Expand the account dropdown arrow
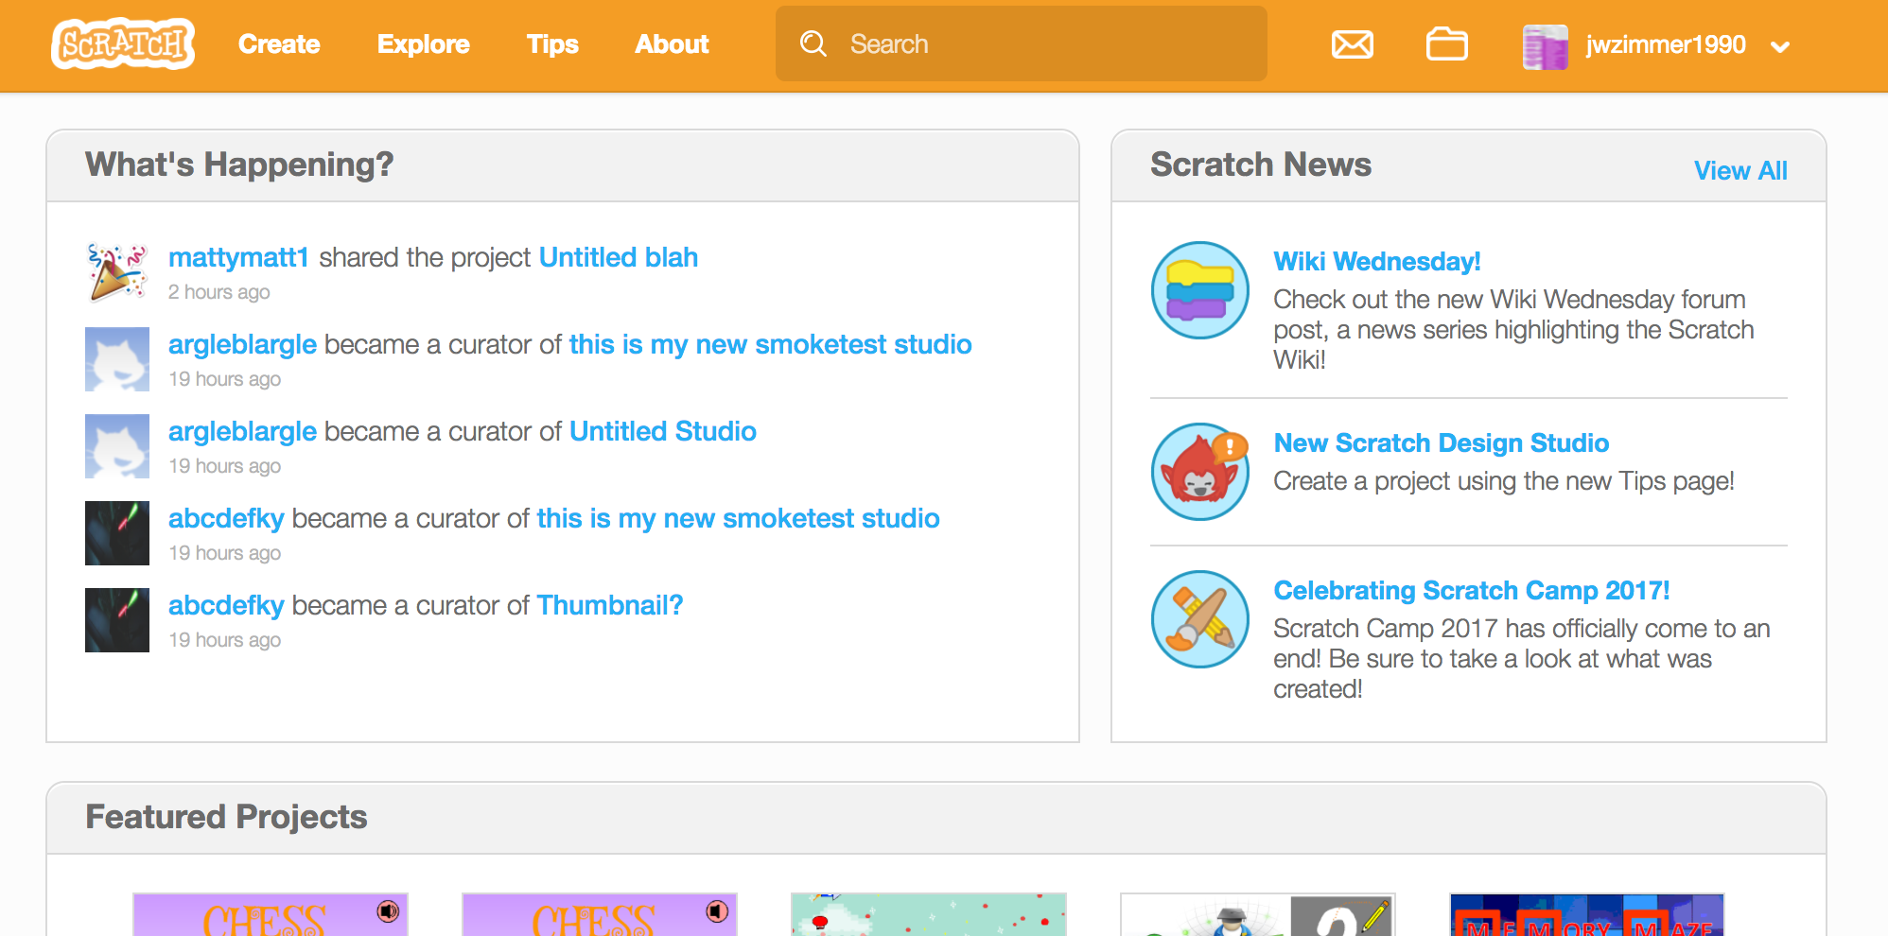 [x=1780, y=46]
